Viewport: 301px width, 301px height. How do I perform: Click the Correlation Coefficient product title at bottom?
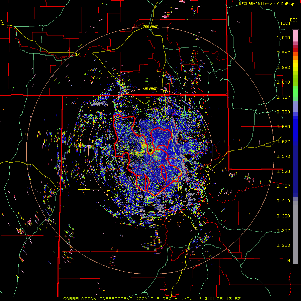click(105, 299)
